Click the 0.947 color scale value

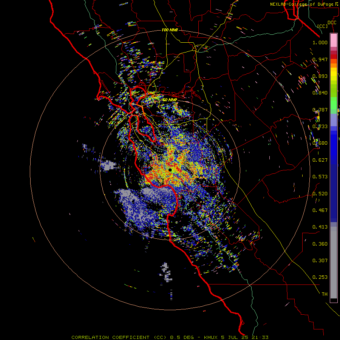[x=320, y=59]
